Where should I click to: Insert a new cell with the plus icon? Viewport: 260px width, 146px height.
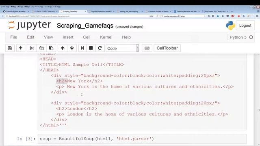click(21, 48)
